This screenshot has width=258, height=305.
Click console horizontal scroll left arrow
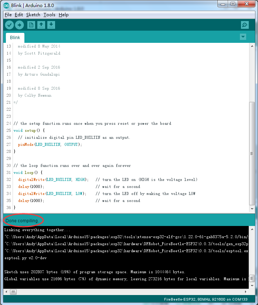(6, 292)
